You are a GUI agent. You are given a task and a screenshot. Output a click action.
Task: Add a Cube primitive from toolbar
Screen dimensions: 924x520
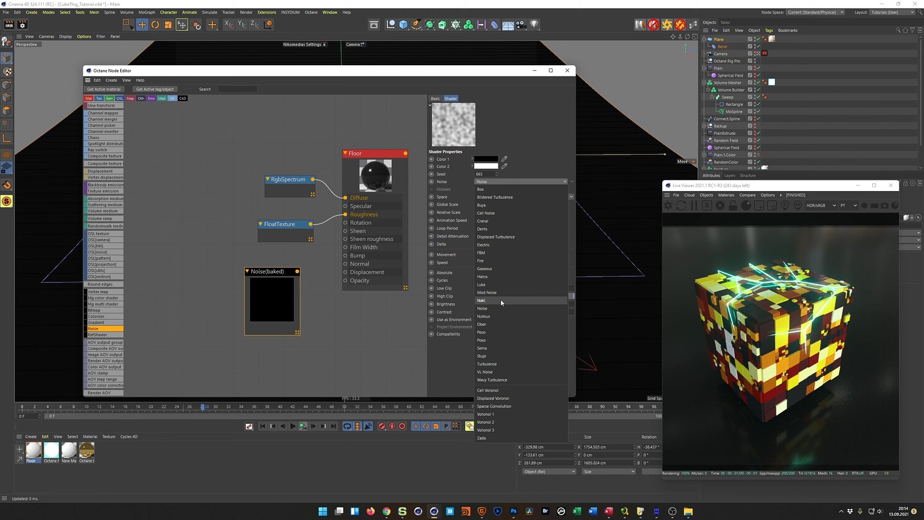[x=403, y=25]
